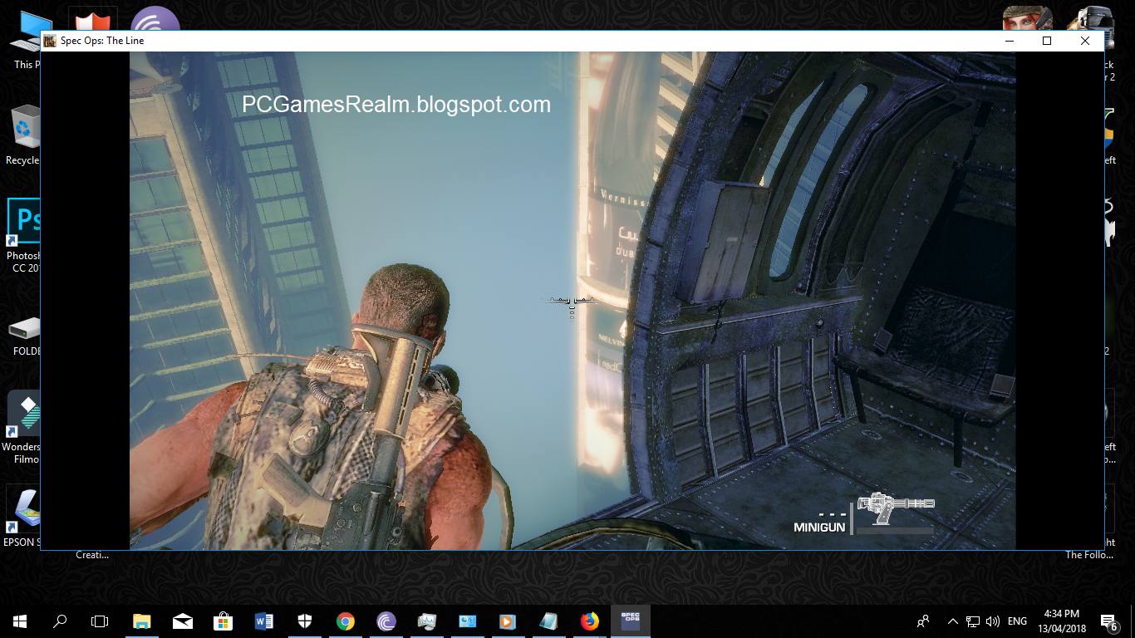Open Google Chrome from the taskbar
Viewport: 1135px width, 638px height.
346,621
